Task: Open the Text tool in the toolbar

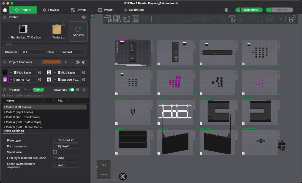Action: [232, 19]
